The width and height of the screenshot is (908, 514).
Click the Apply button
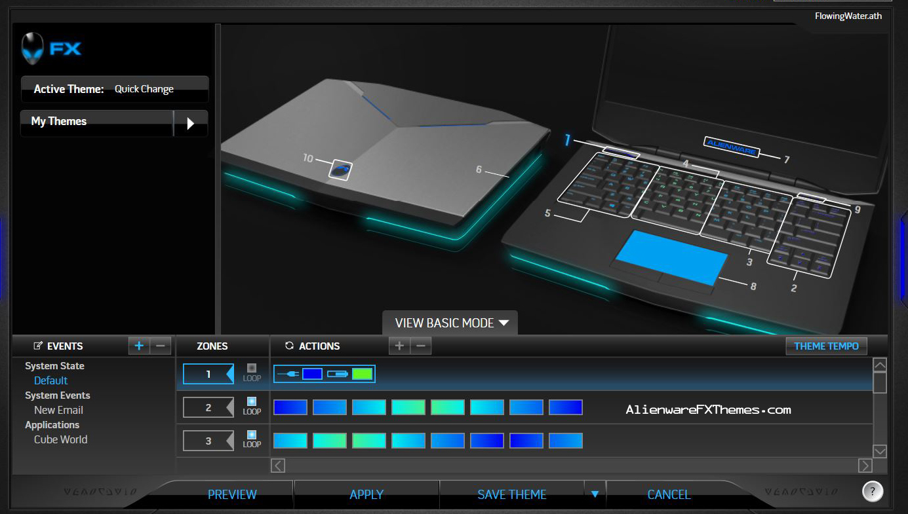point(366,494)
